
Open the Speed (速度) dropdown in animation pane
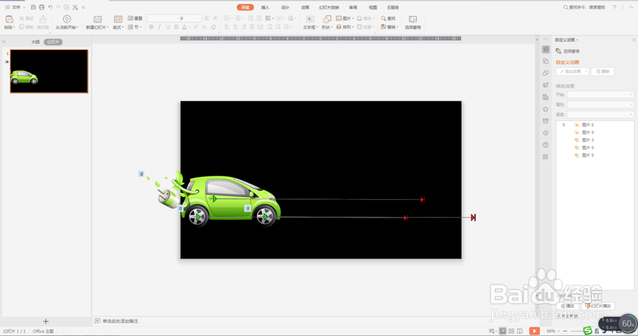[x=600, y=115]
